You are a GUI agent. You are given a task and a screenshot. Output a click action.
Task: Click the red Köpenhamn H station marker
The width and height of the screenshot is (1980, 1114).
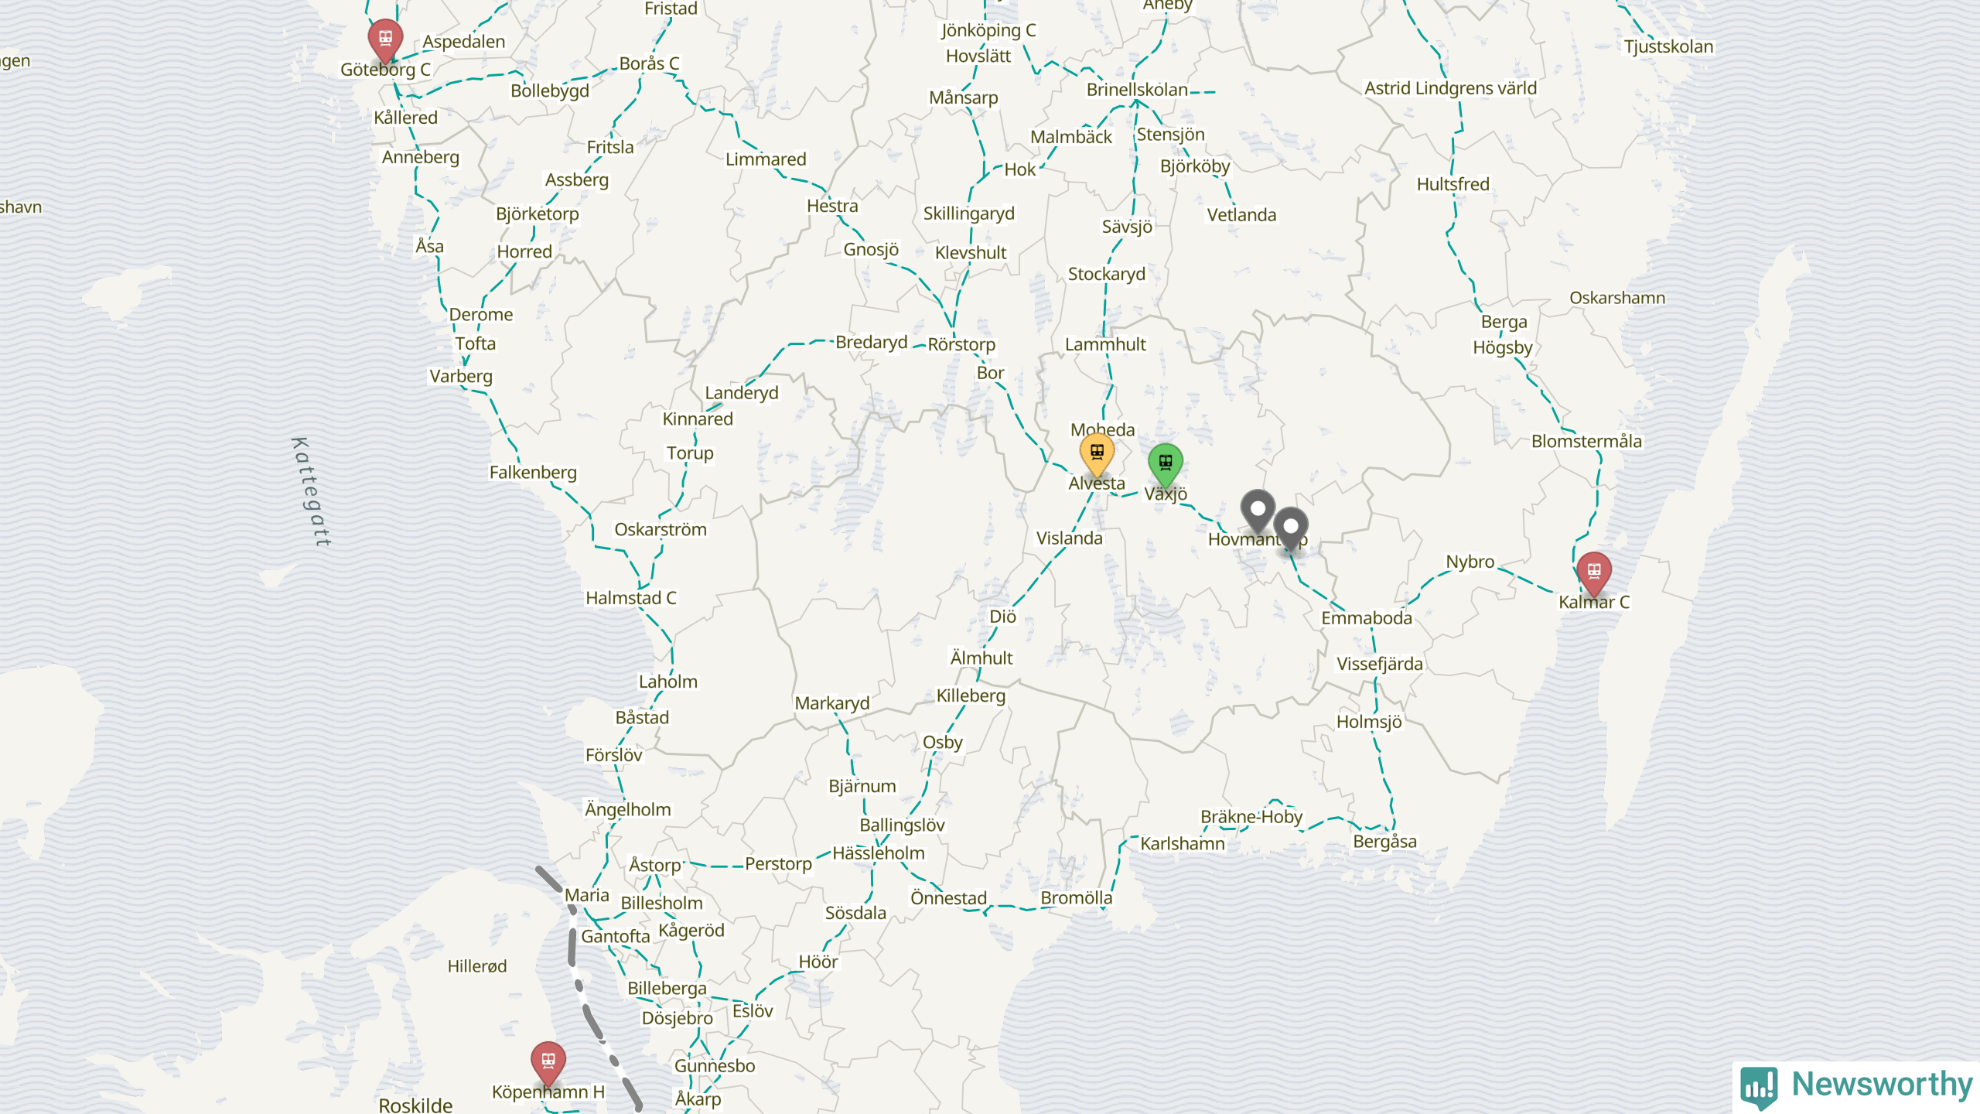[x=548, y=1063]
